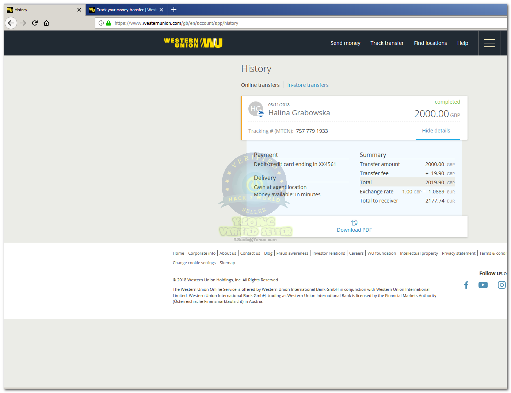Open the browser home icon

(46, 23)
